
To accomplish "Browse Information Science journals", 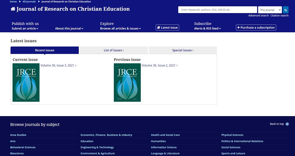I will 164,147.
